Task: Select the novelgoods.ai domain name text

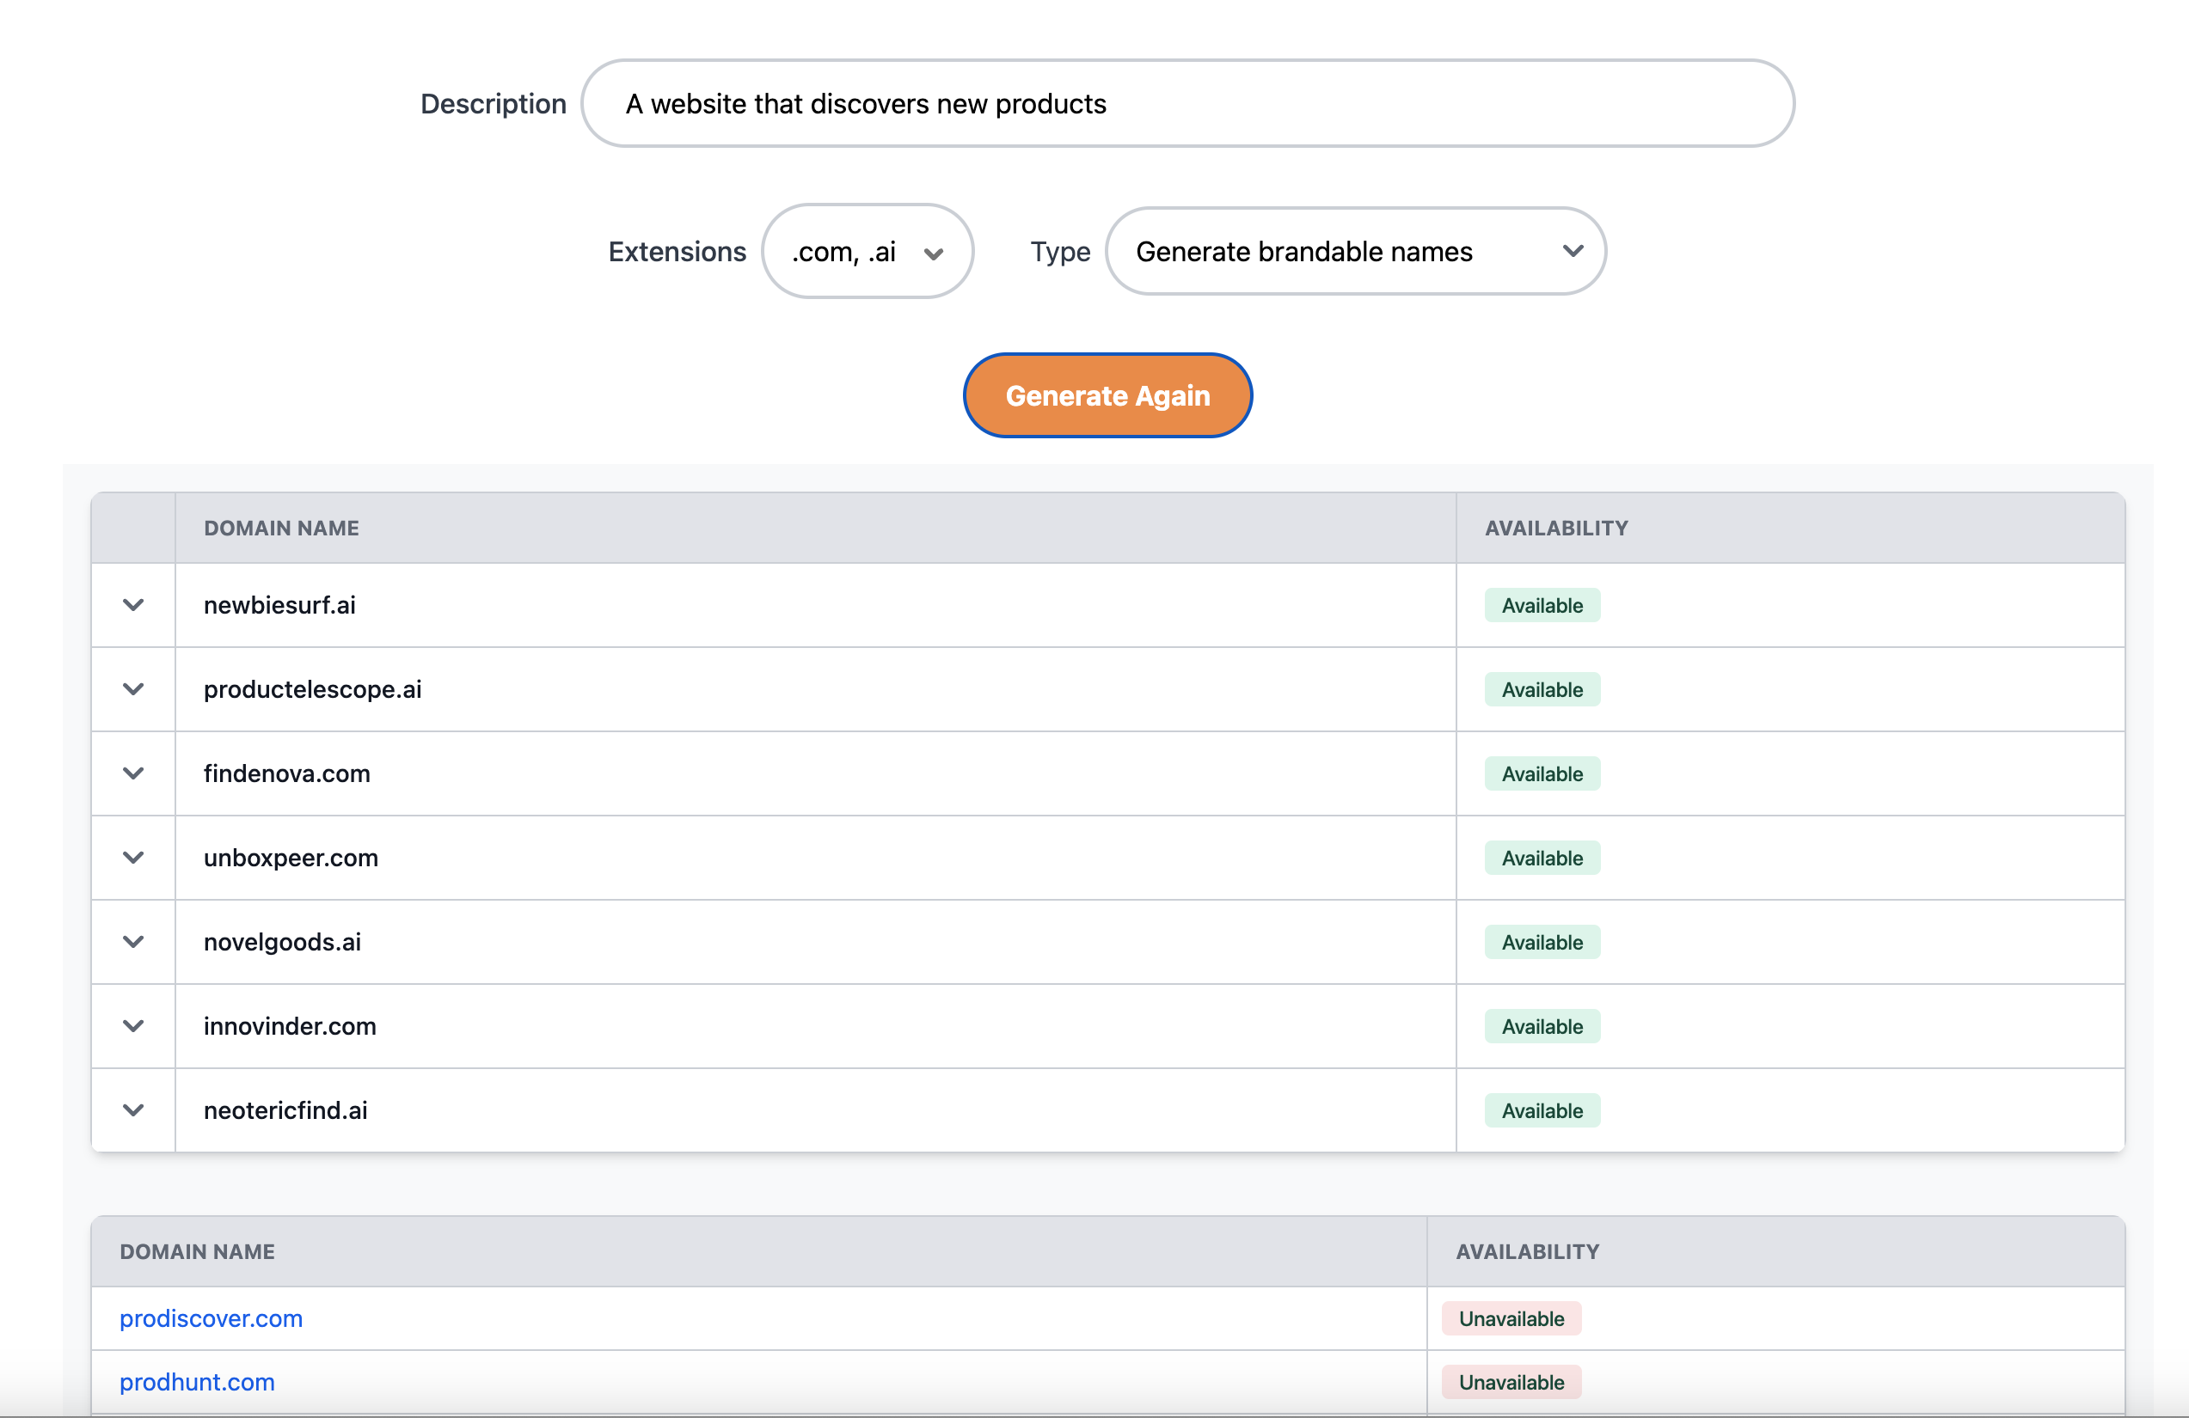Action: (282, 942)
